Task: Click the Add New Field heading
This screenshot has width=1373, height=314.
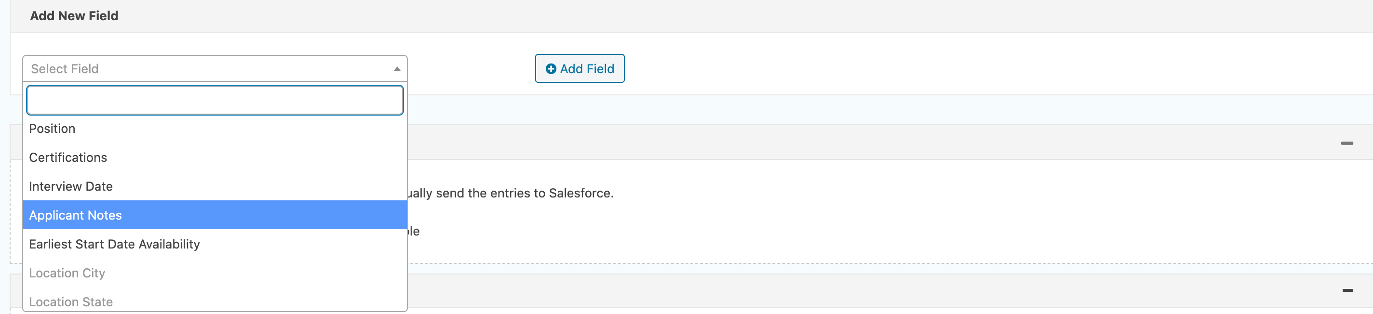Action: coord(74,16)
